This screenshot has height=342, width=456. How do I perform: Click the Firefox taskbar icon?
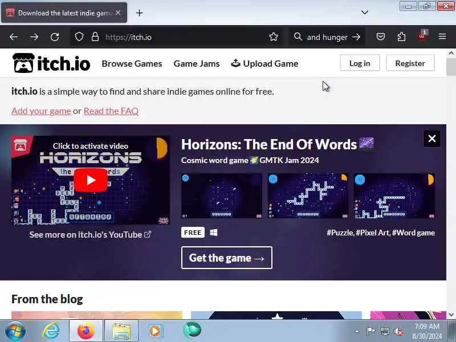[86, 331]
